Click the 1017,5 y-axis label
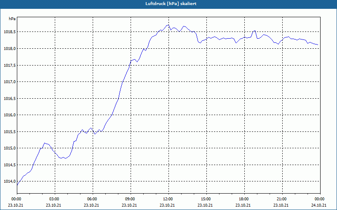This screenshot has width=337, height=210. point(9,66)
